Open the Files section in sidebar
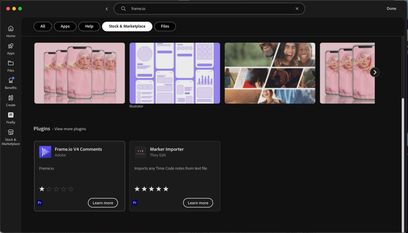Screen dimensions: 408x233 (11, 66)
